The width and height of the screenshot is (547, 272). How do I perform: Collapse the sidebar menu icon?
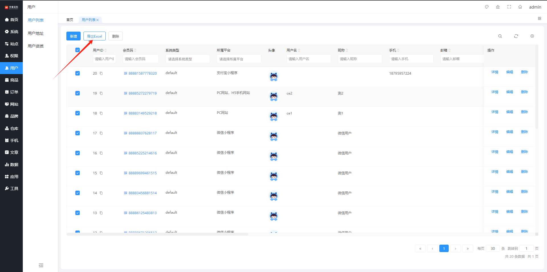(x=41, y=265)
